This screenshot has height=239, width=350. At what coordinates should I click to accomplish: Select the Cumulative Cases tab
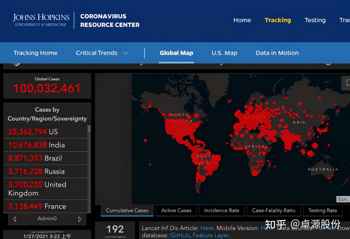coord(127,211)
